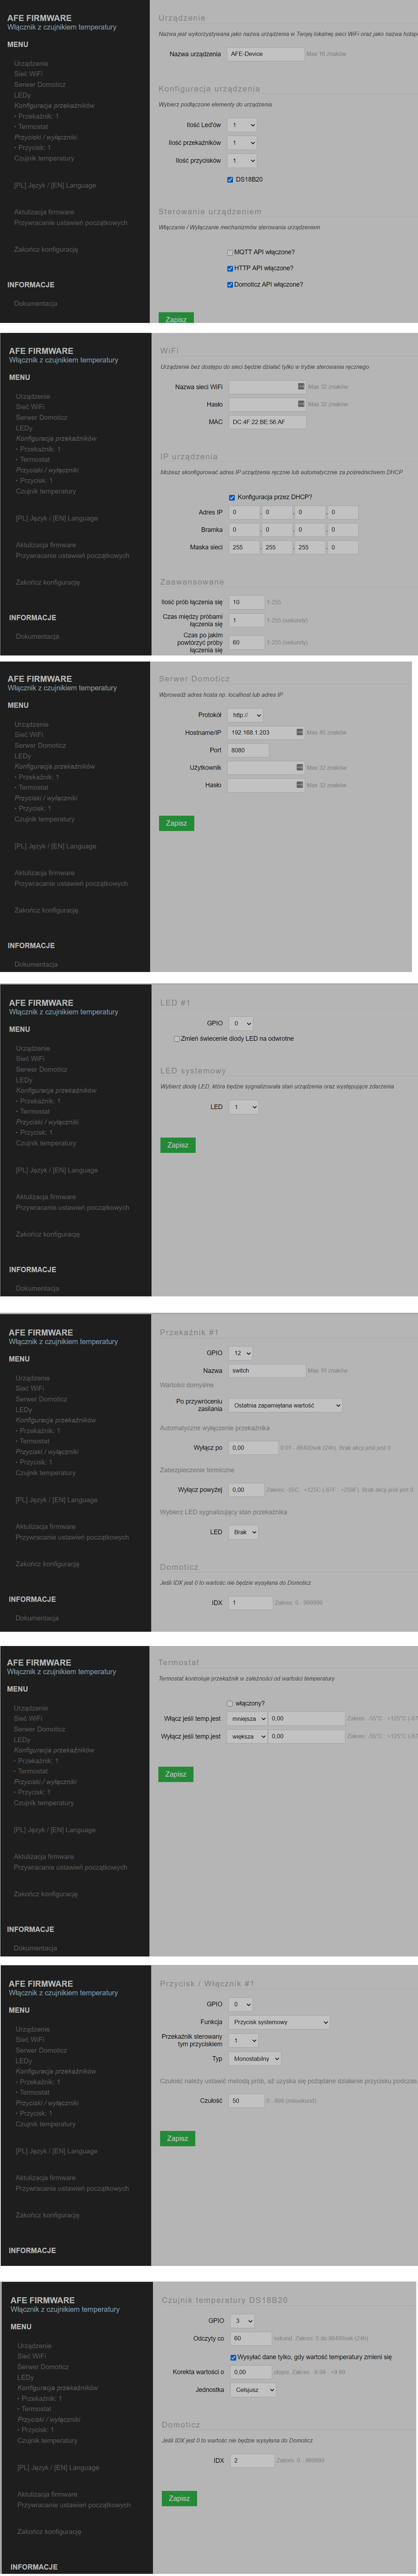Click the autofill icon in Domoticz server Hasło field
The width and height of the screenshot is (418, 2576).
click(x=300, y=785)
